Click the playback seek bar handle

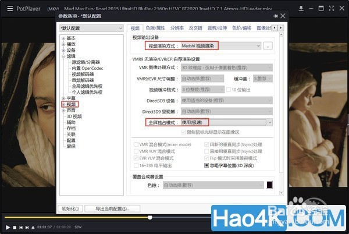pos(150,217)
